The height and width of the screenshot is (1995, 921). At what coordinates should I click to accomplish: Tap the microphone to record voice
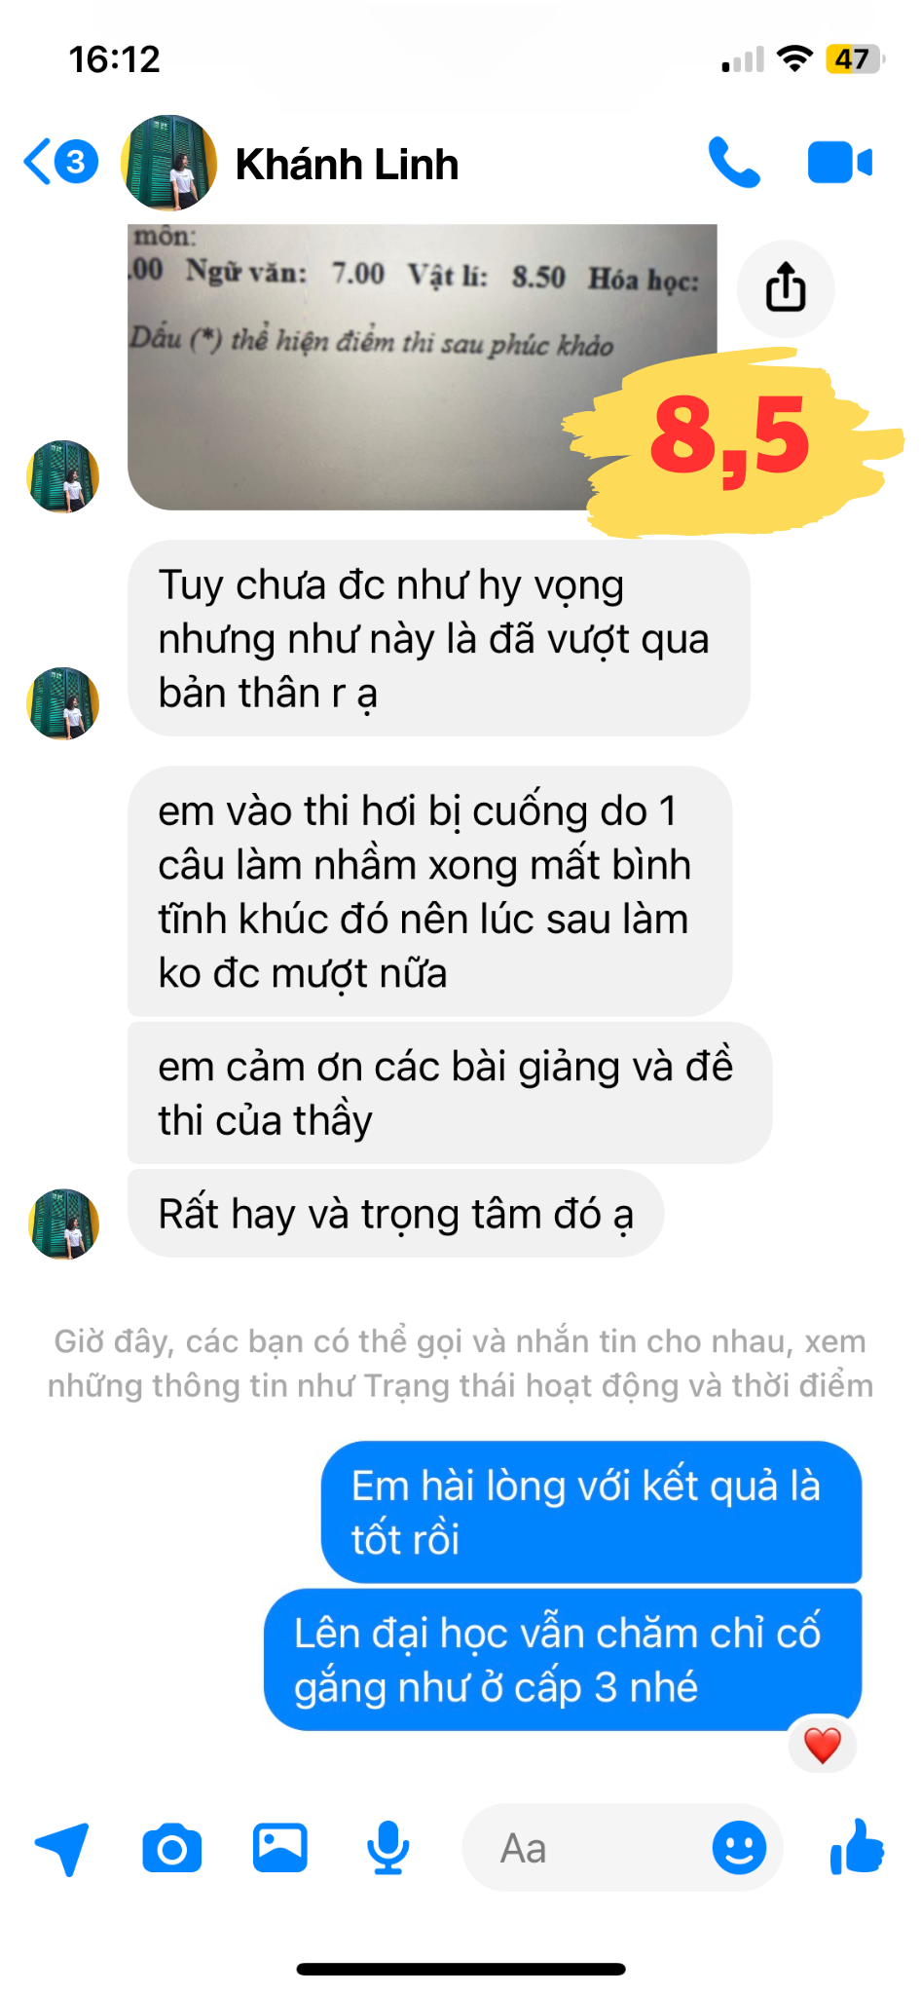388,1847
